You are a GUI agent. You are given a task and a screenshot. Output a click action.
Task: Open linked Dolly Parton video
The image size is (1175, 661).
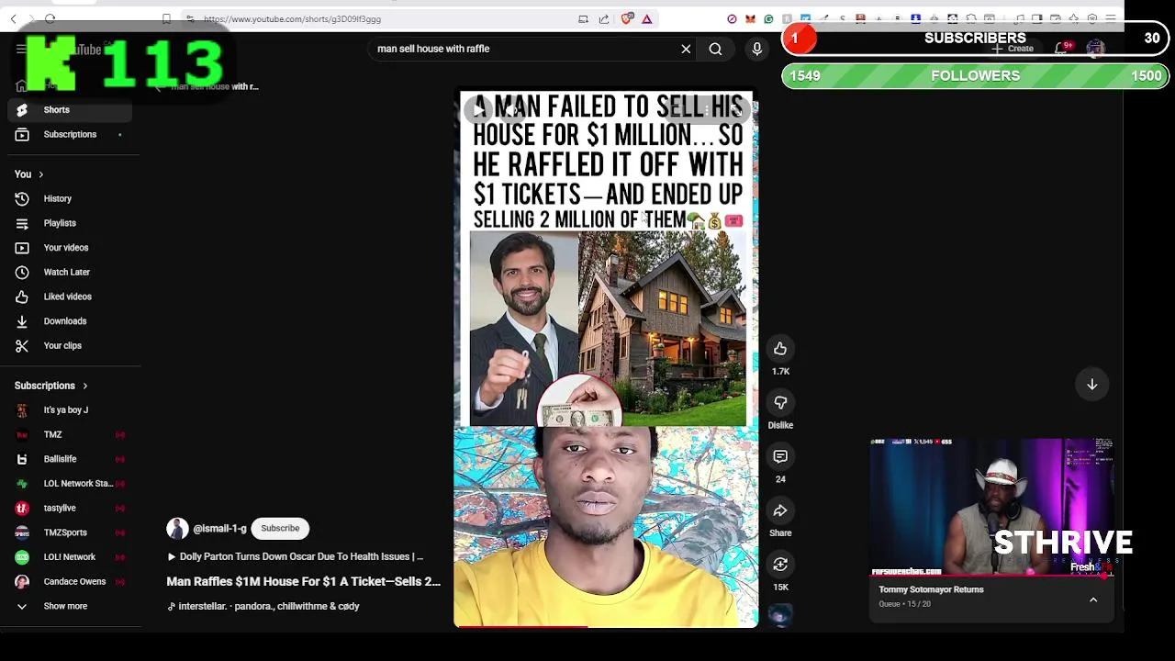295,556
